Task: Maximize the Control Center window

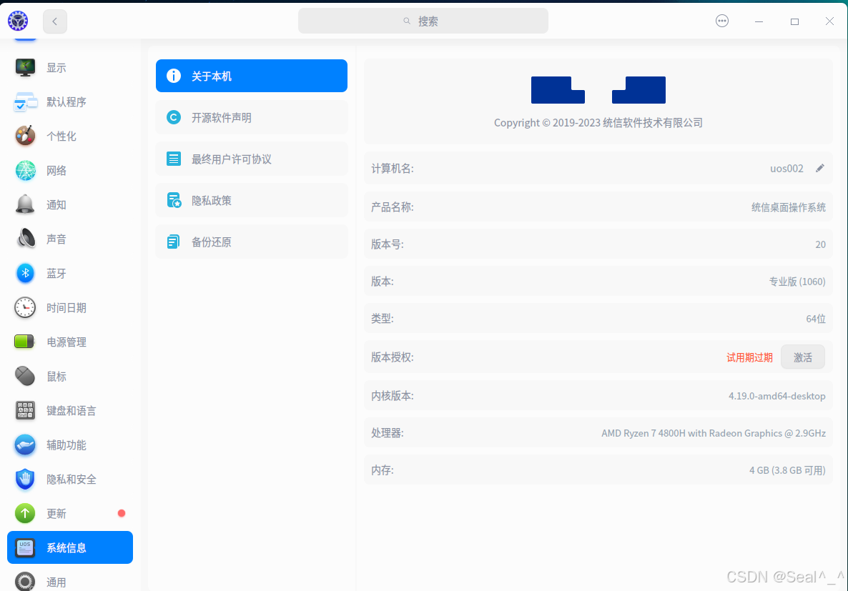Action: tap(794, 21)
